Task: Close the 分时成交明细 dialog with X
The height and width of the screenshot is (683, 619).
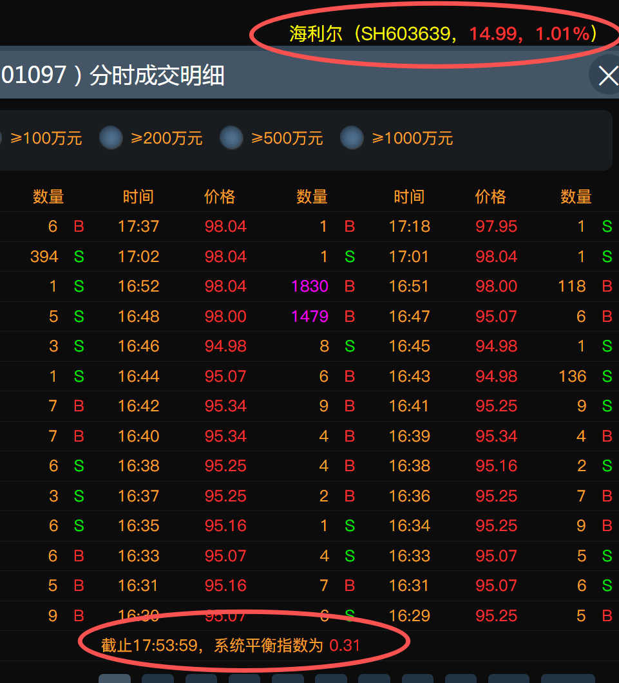Action: point(608,76)
